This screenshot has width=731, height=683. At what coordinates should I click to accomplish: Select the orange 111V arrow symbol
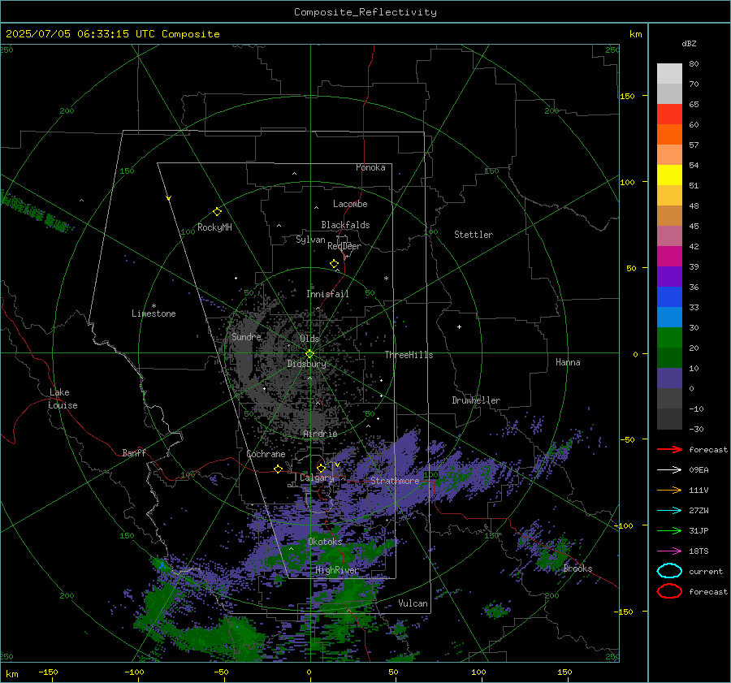click(669, 490)
